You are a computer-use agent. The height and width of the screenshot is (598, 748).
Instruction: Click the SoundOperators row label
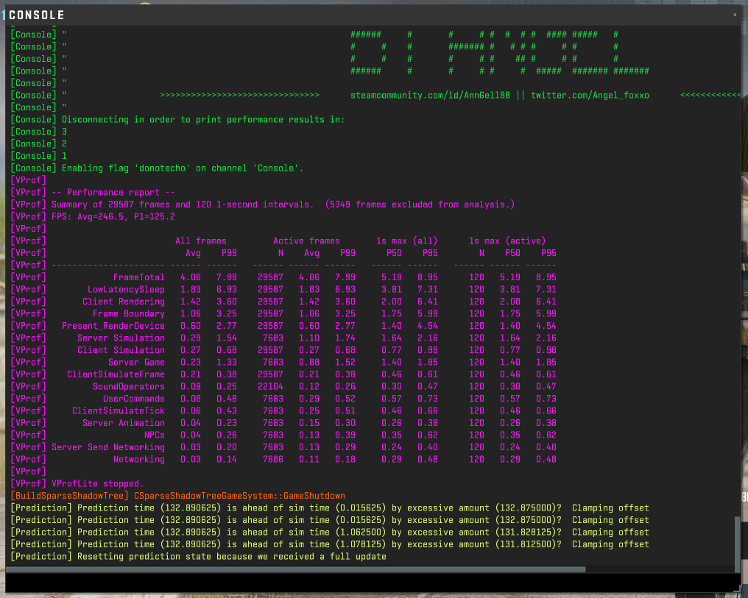(128, 386)
